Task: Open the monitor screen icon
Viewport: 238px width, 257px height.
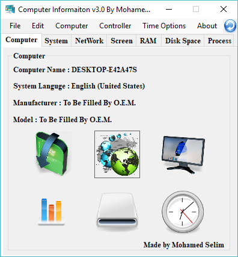Action: (x=183, y=154)
